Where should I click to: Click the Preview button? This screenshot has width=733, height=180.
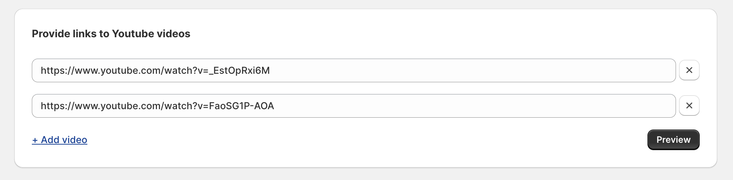673,140
